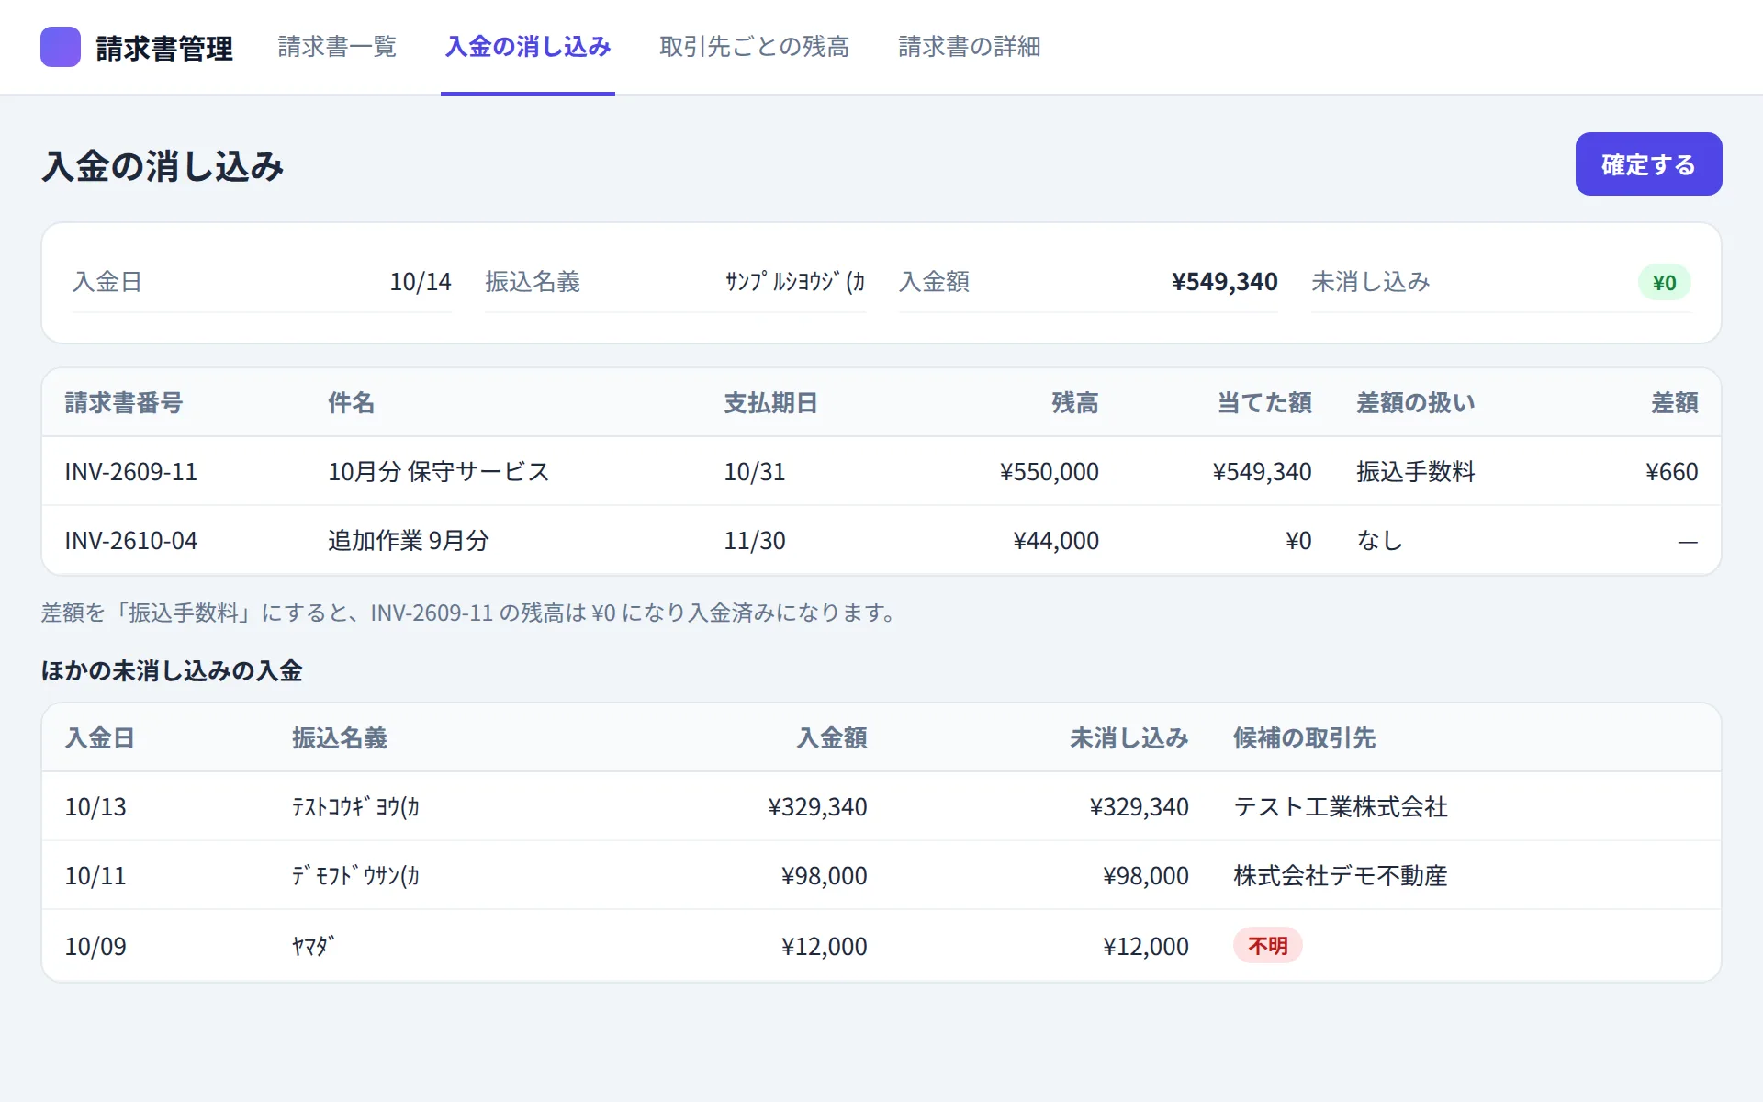Image resolution: width=1763 pixels, height=1102 pixels.
Task: Click the 請求書番号 column header
Action: [x=124, y=403]
